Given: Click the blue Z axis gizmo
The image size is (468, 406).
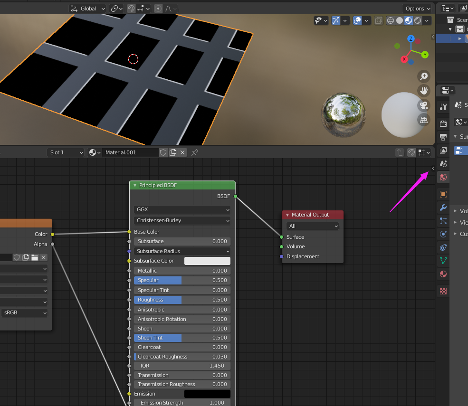Looking at the screenshot, I should click(411, 38).
